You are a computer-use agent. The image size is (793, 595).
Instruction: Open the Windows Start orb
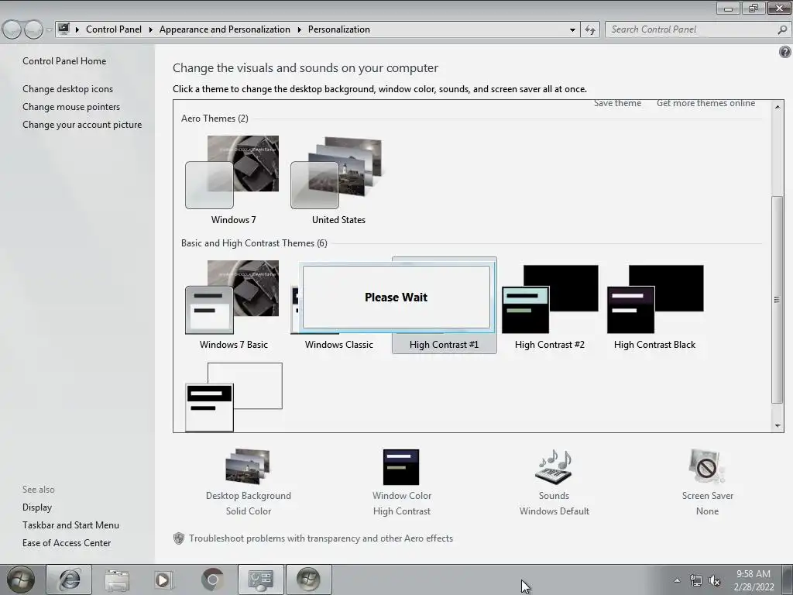[21, 580]
